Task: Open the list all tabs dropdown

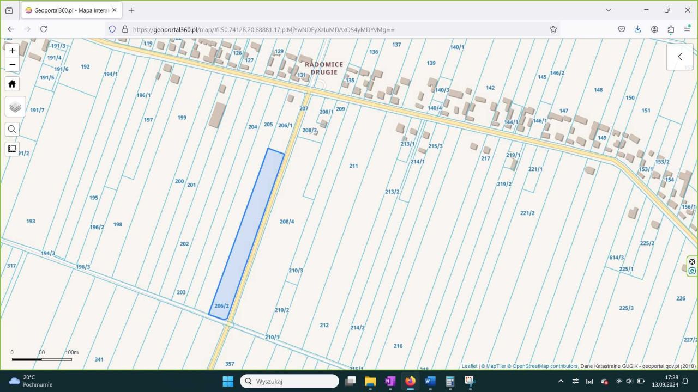Action: pyautogui.click(x=609, y=10)
